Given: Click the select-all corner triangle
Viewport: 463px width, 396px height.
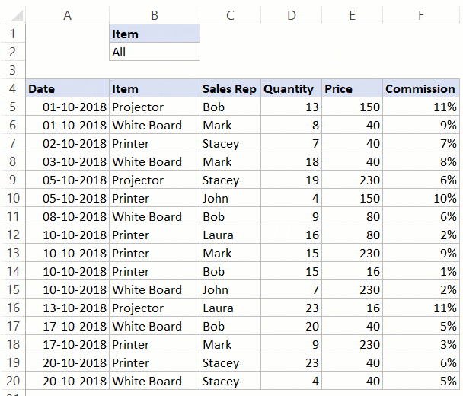Looking at the screenshot, I should [17, 16].
